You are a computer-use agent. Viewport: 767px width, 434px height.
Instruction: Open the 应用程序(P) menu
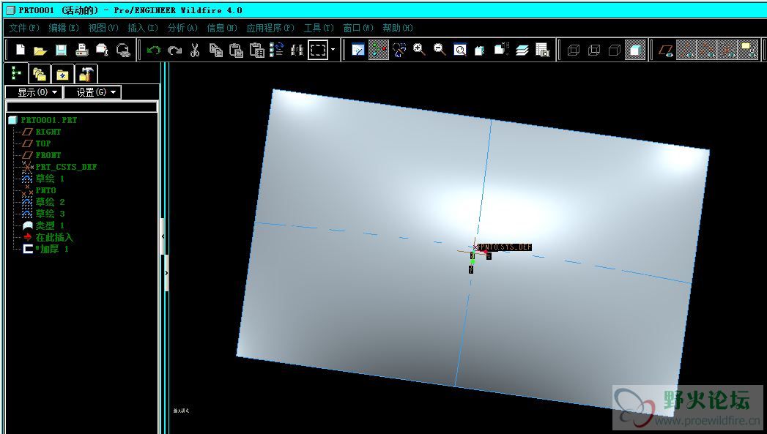point(270,28)
